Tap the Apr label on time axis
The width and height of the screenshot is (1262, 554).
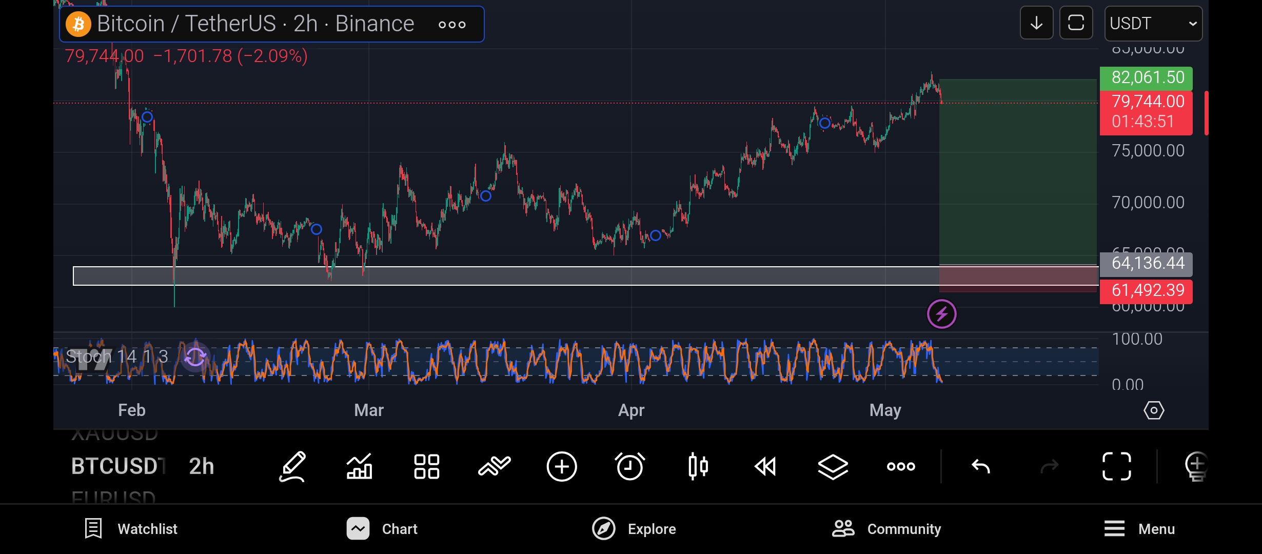coord(632,410)
